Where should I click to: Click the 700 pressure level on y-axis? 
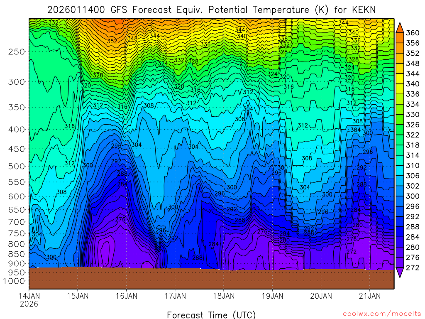(x=16, y=222)
